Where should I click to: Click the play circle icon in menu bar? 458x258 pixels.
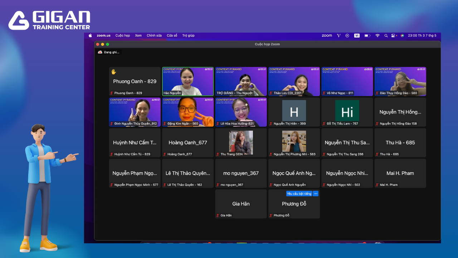click(x=347, y=35)
